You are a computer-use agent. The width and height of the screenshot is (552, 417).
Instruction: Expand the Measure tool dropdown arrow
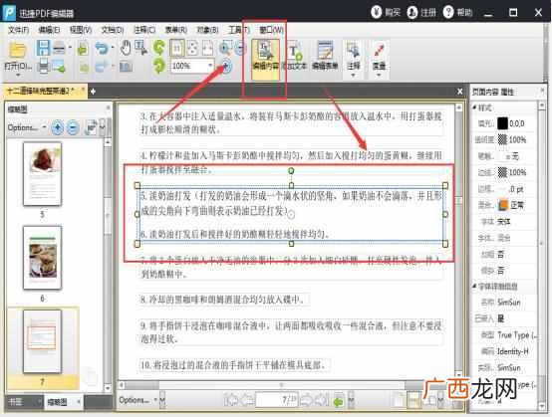click(379, 75)
